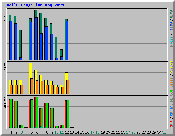Click the day 12 blue Files bar

point(67,40)
